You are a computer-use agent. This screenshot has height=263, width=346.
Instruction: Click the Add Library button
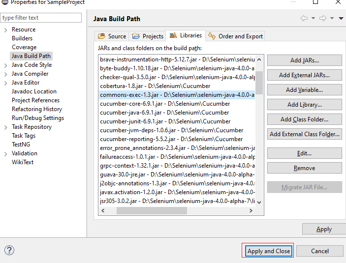[x=304, y=105]
